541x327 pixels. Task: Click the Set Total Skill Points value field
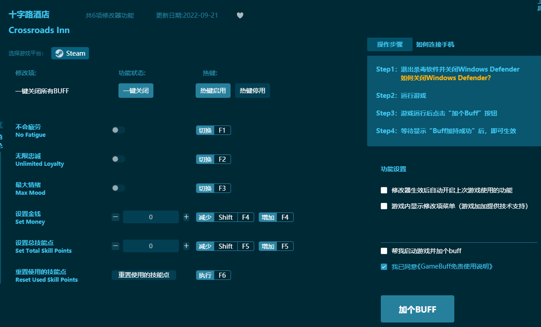click(x=151, y=246)
